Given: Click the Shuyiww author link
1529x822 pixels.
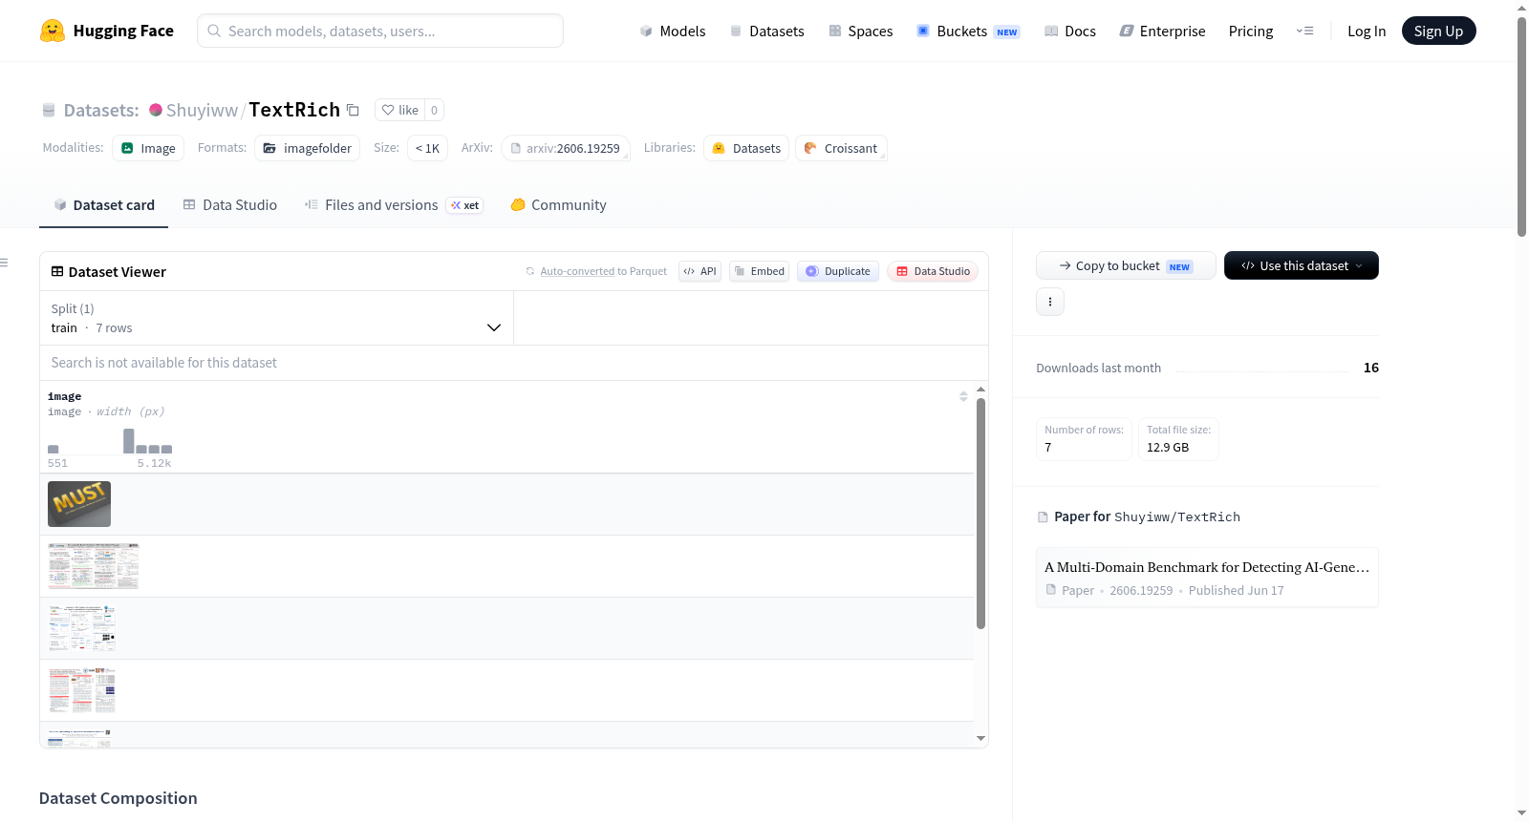Looking at the screenshot, I should [x=202, y=110].
